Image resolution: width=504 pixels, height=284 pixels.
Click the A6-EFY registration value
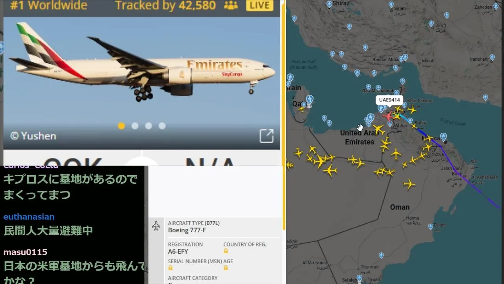pyautogui.click(x=178, y=251)
